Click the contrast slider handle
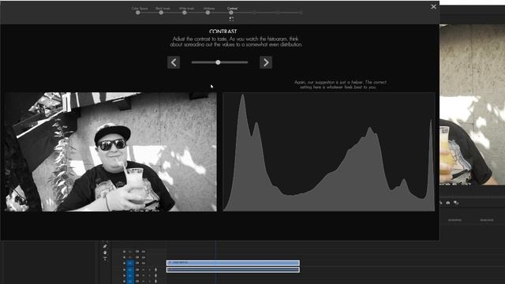This screenshot has width=505, height=284. [218, 62]
